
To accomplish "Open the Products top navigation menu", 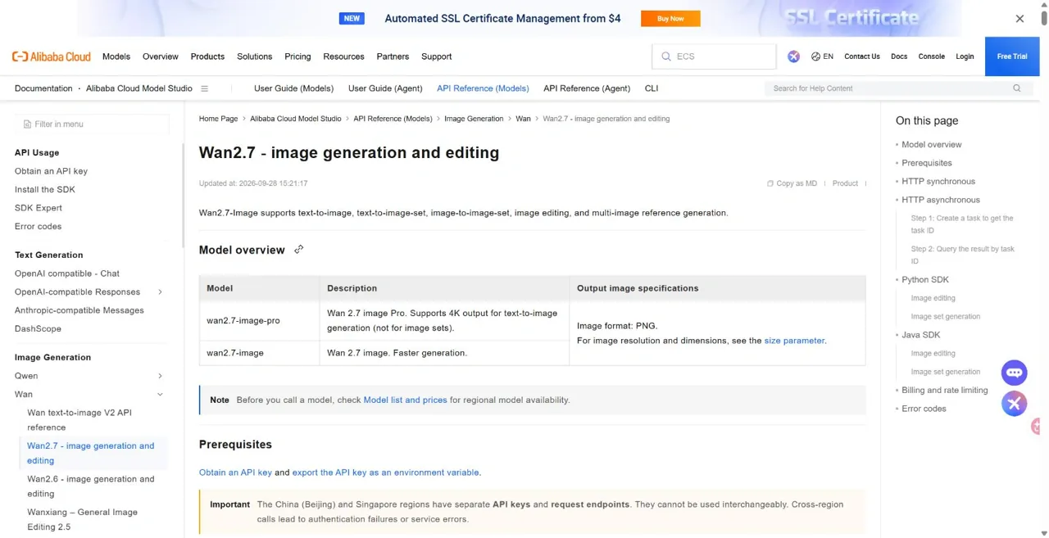I will tap(207, 57).
